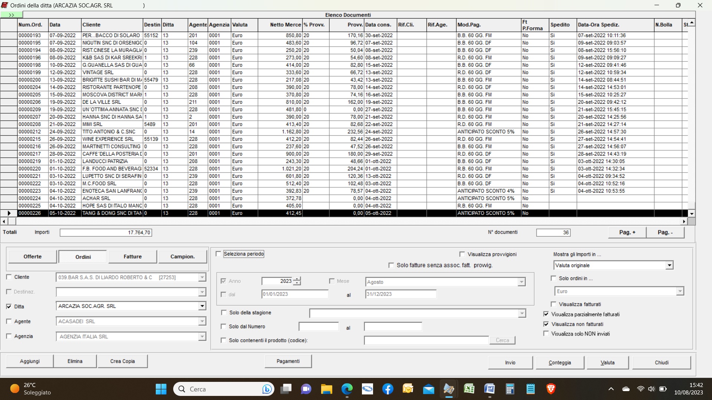Click the table's horizontal scrollbar left arrow
Screen dimensions: 712x400
[x=4, y=221]
